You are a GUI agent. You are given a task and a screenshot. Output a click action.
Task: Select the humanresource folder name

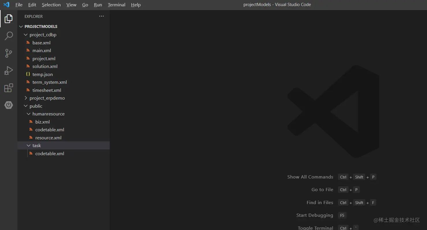[49, 114]
